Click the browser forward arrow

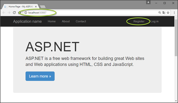point(9,13)
